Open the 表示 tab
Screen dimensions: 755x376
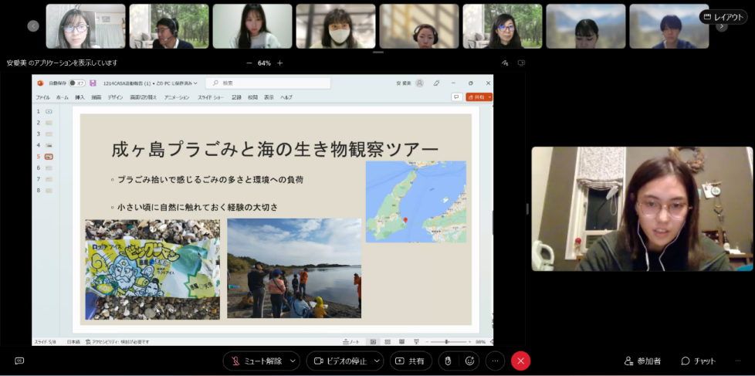pos(269,97)
